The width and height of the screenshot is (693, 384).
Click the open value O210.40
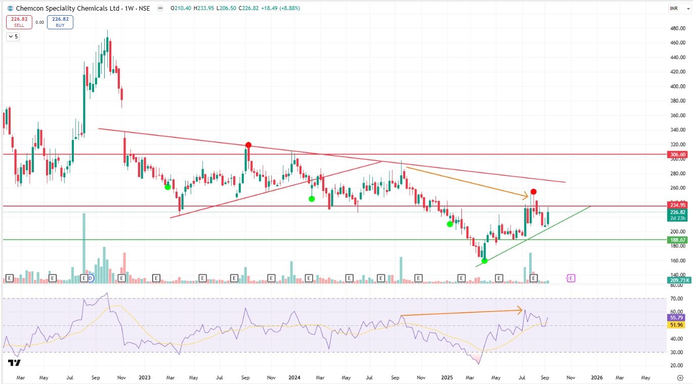click(181, 8)
